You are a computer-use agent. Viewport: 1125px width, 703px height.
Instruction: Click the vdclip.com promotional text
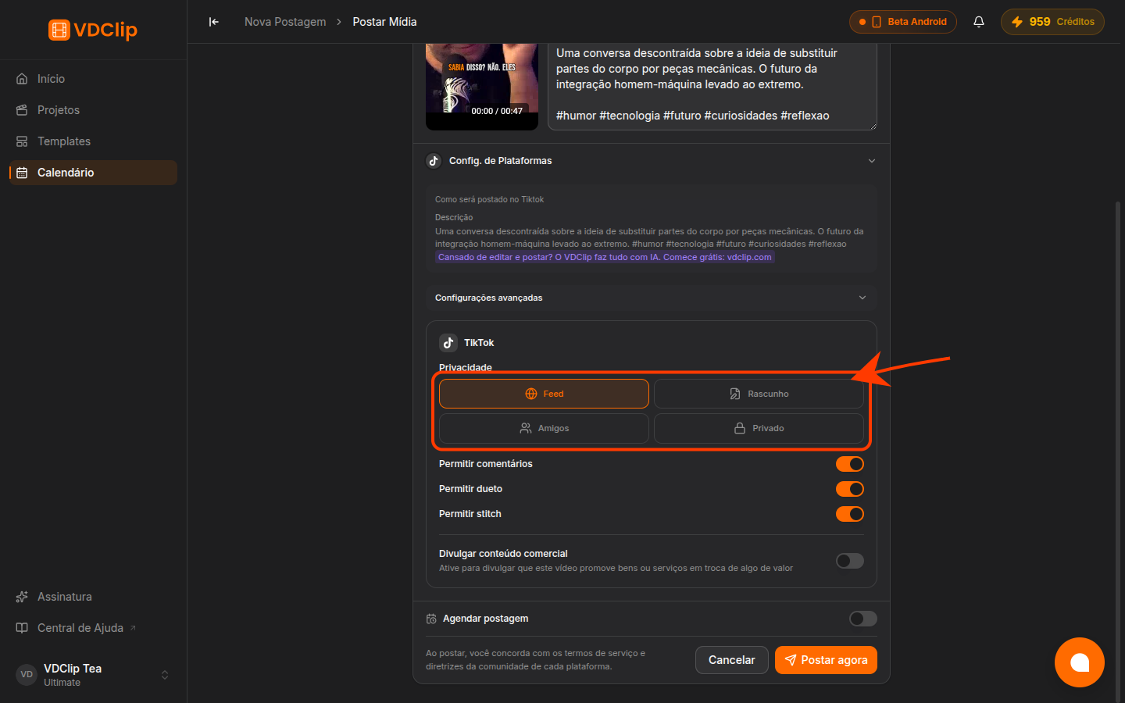tap(605, 257)
